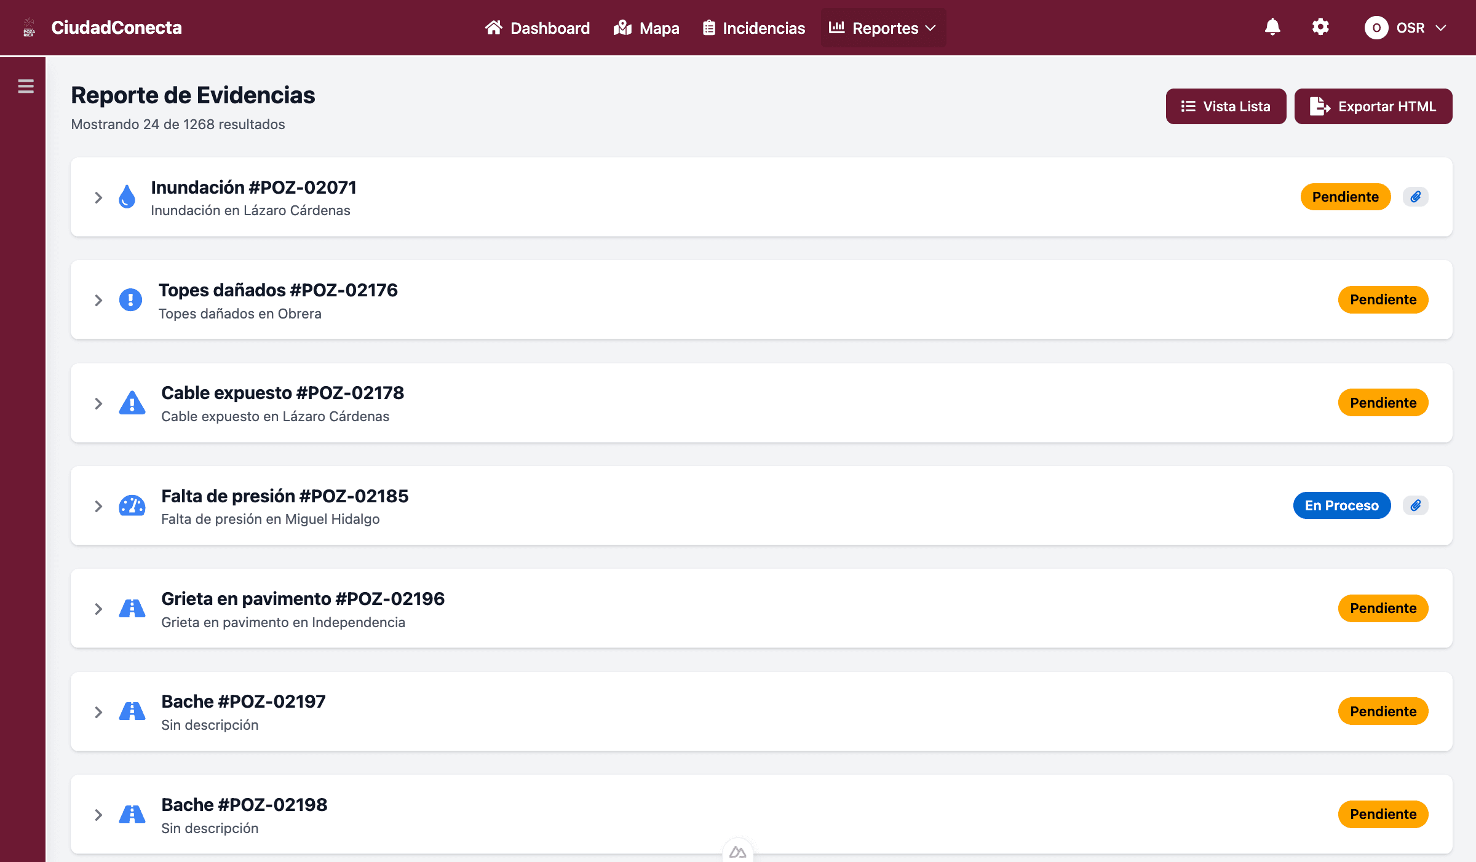Expand the Grieta en pavimento row
The height and width of the screenshot is (862, 1476).
pyautogui.click(x=98, y=609)
